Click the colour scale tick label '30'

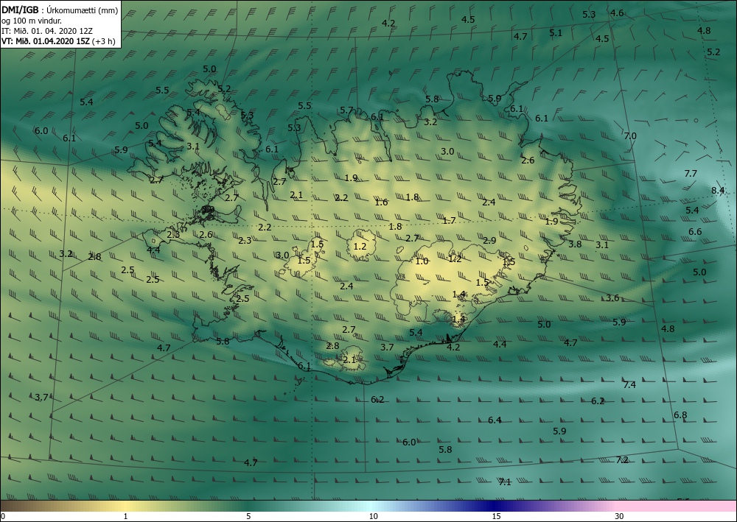(620, 517)
